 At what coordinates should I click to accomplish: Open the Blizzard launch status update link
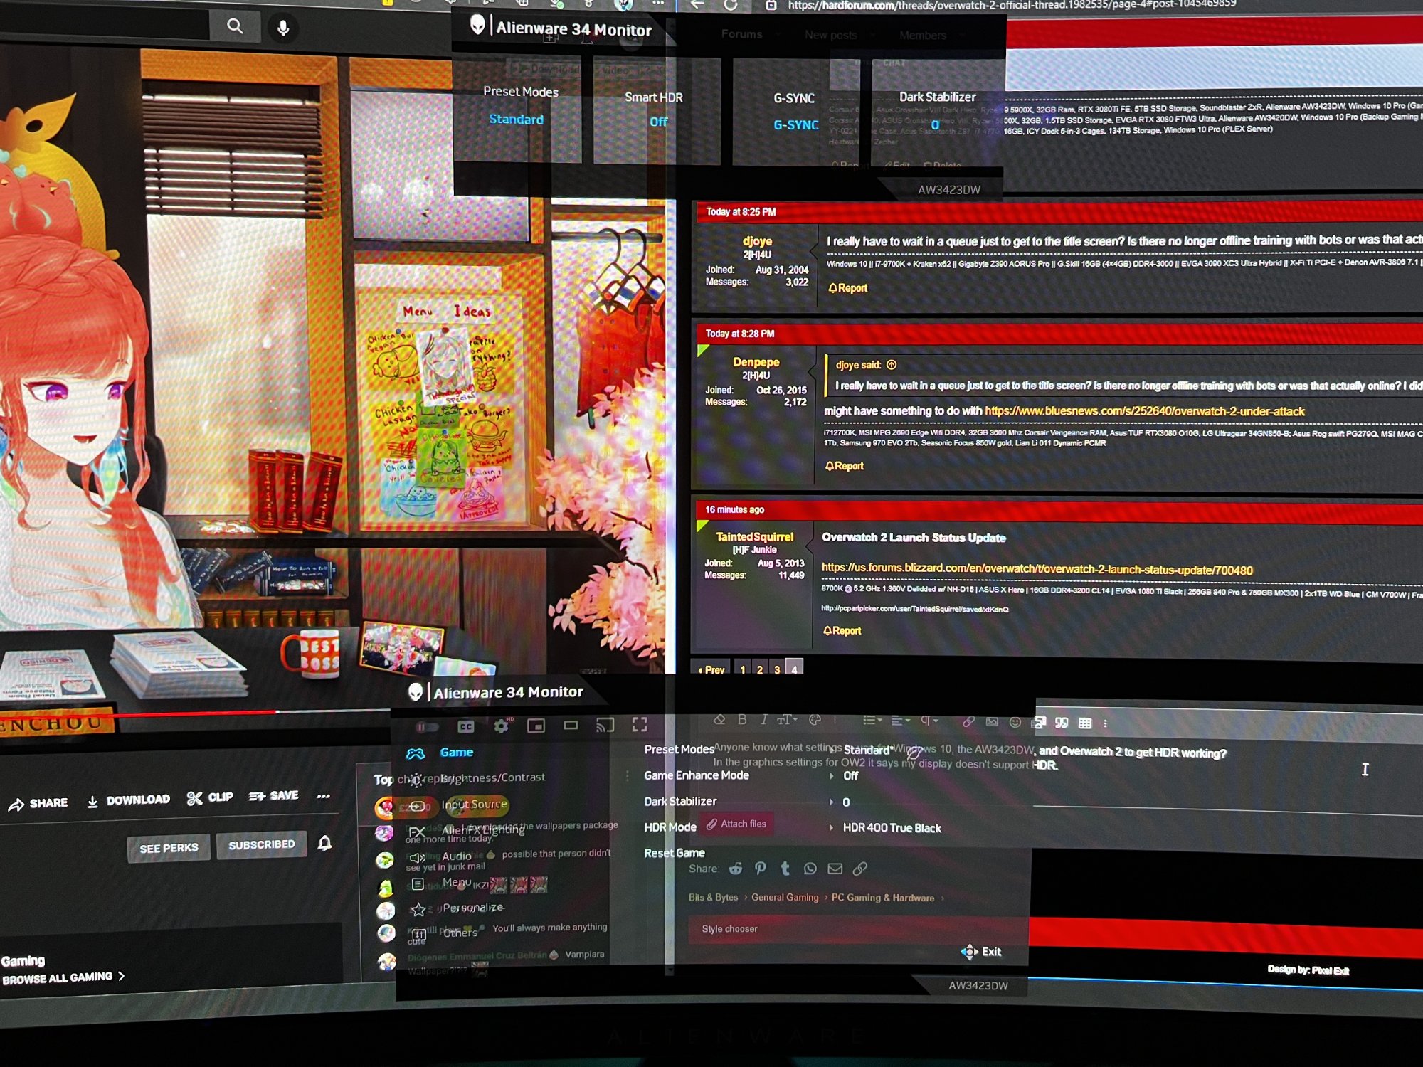click(1037, 569)
